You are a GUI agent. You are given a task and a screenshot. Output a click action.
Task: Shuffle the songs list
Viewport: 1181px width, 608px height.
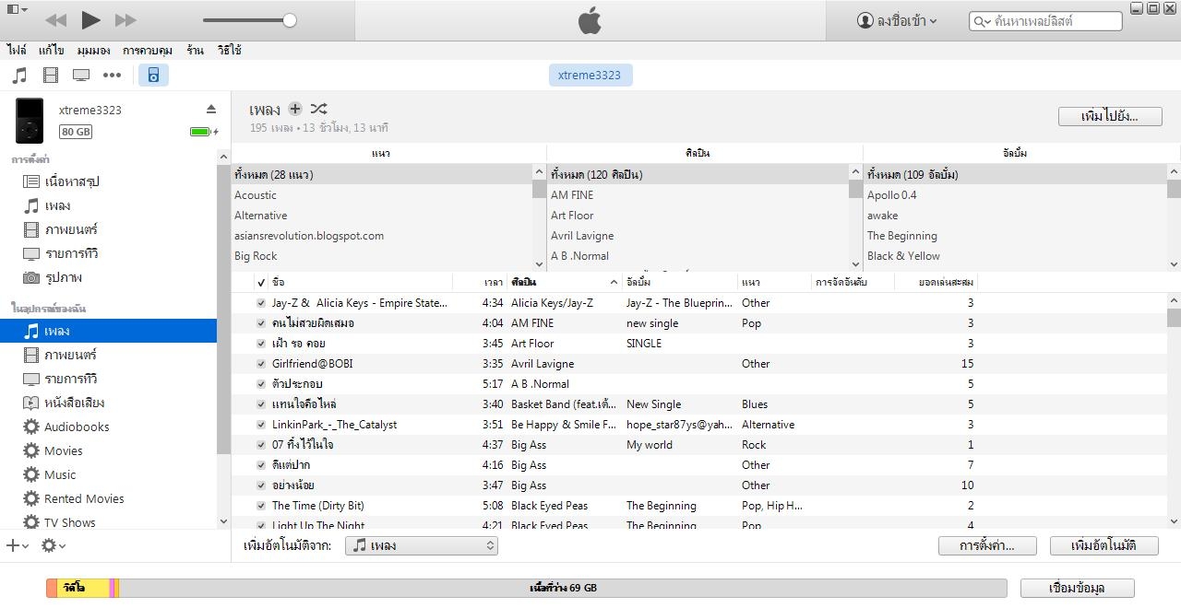pos(319,109)
